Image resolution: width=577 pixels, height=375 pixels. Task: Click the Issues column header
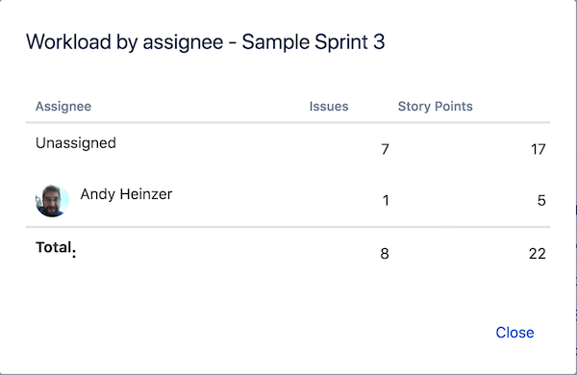[329, 107]
